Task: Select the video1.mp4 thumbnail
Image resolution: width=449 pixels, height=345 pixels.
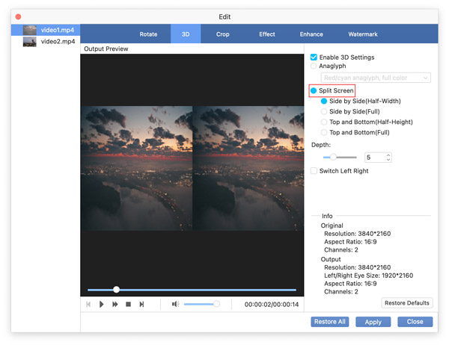Action: pos(29,30)
